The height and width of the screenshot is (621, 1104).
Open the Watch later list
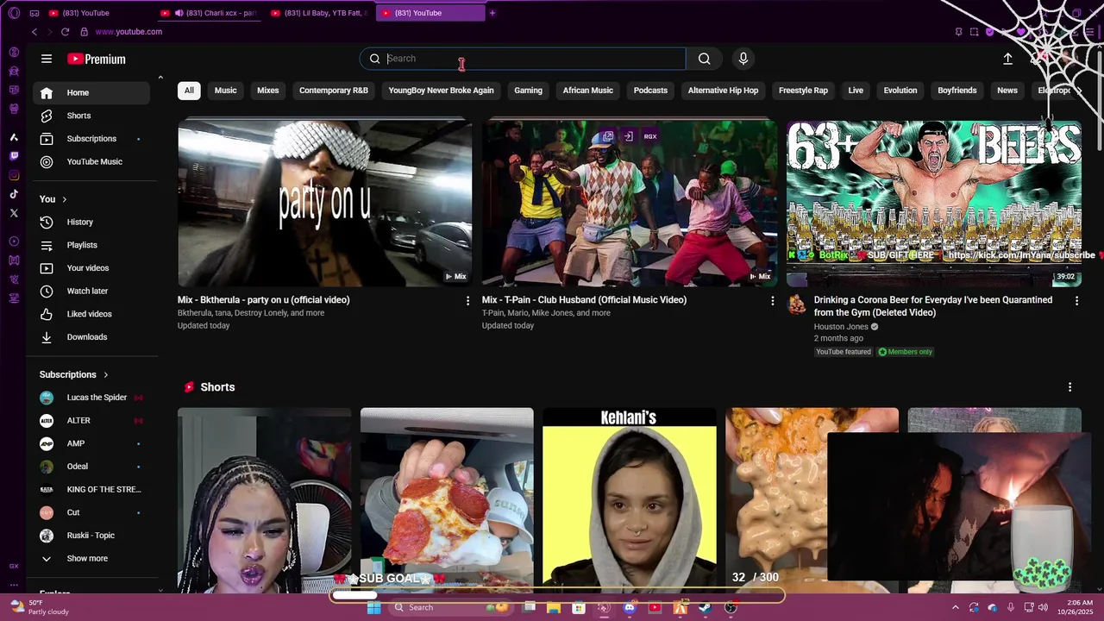tap(91, 292)
